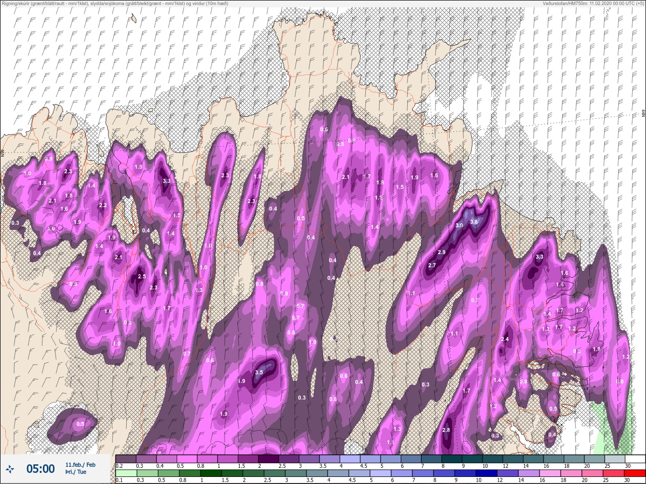Select the top legend swatch between 0.2 and 0.3
Screen dimensions: 646x484
point(126,459)
